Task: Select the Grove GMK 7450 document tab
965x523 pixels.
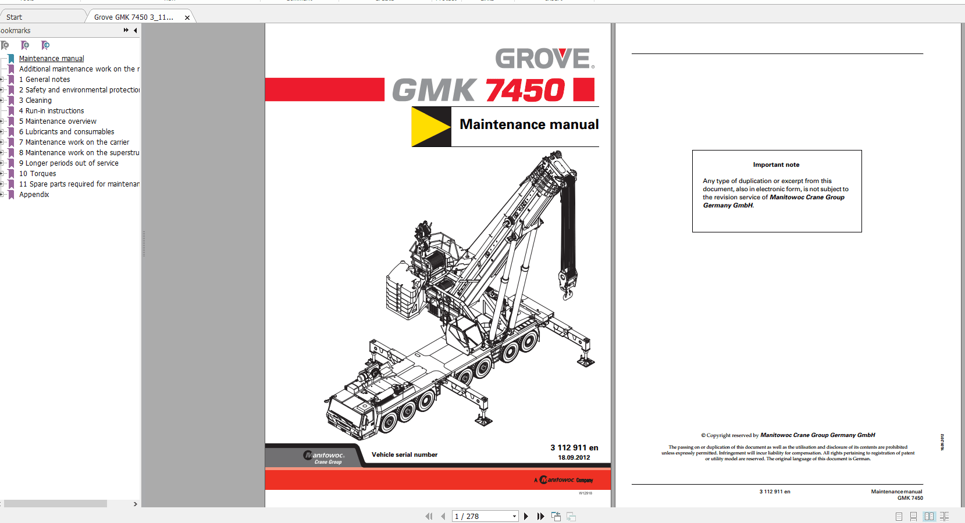Action: (134, 17)
